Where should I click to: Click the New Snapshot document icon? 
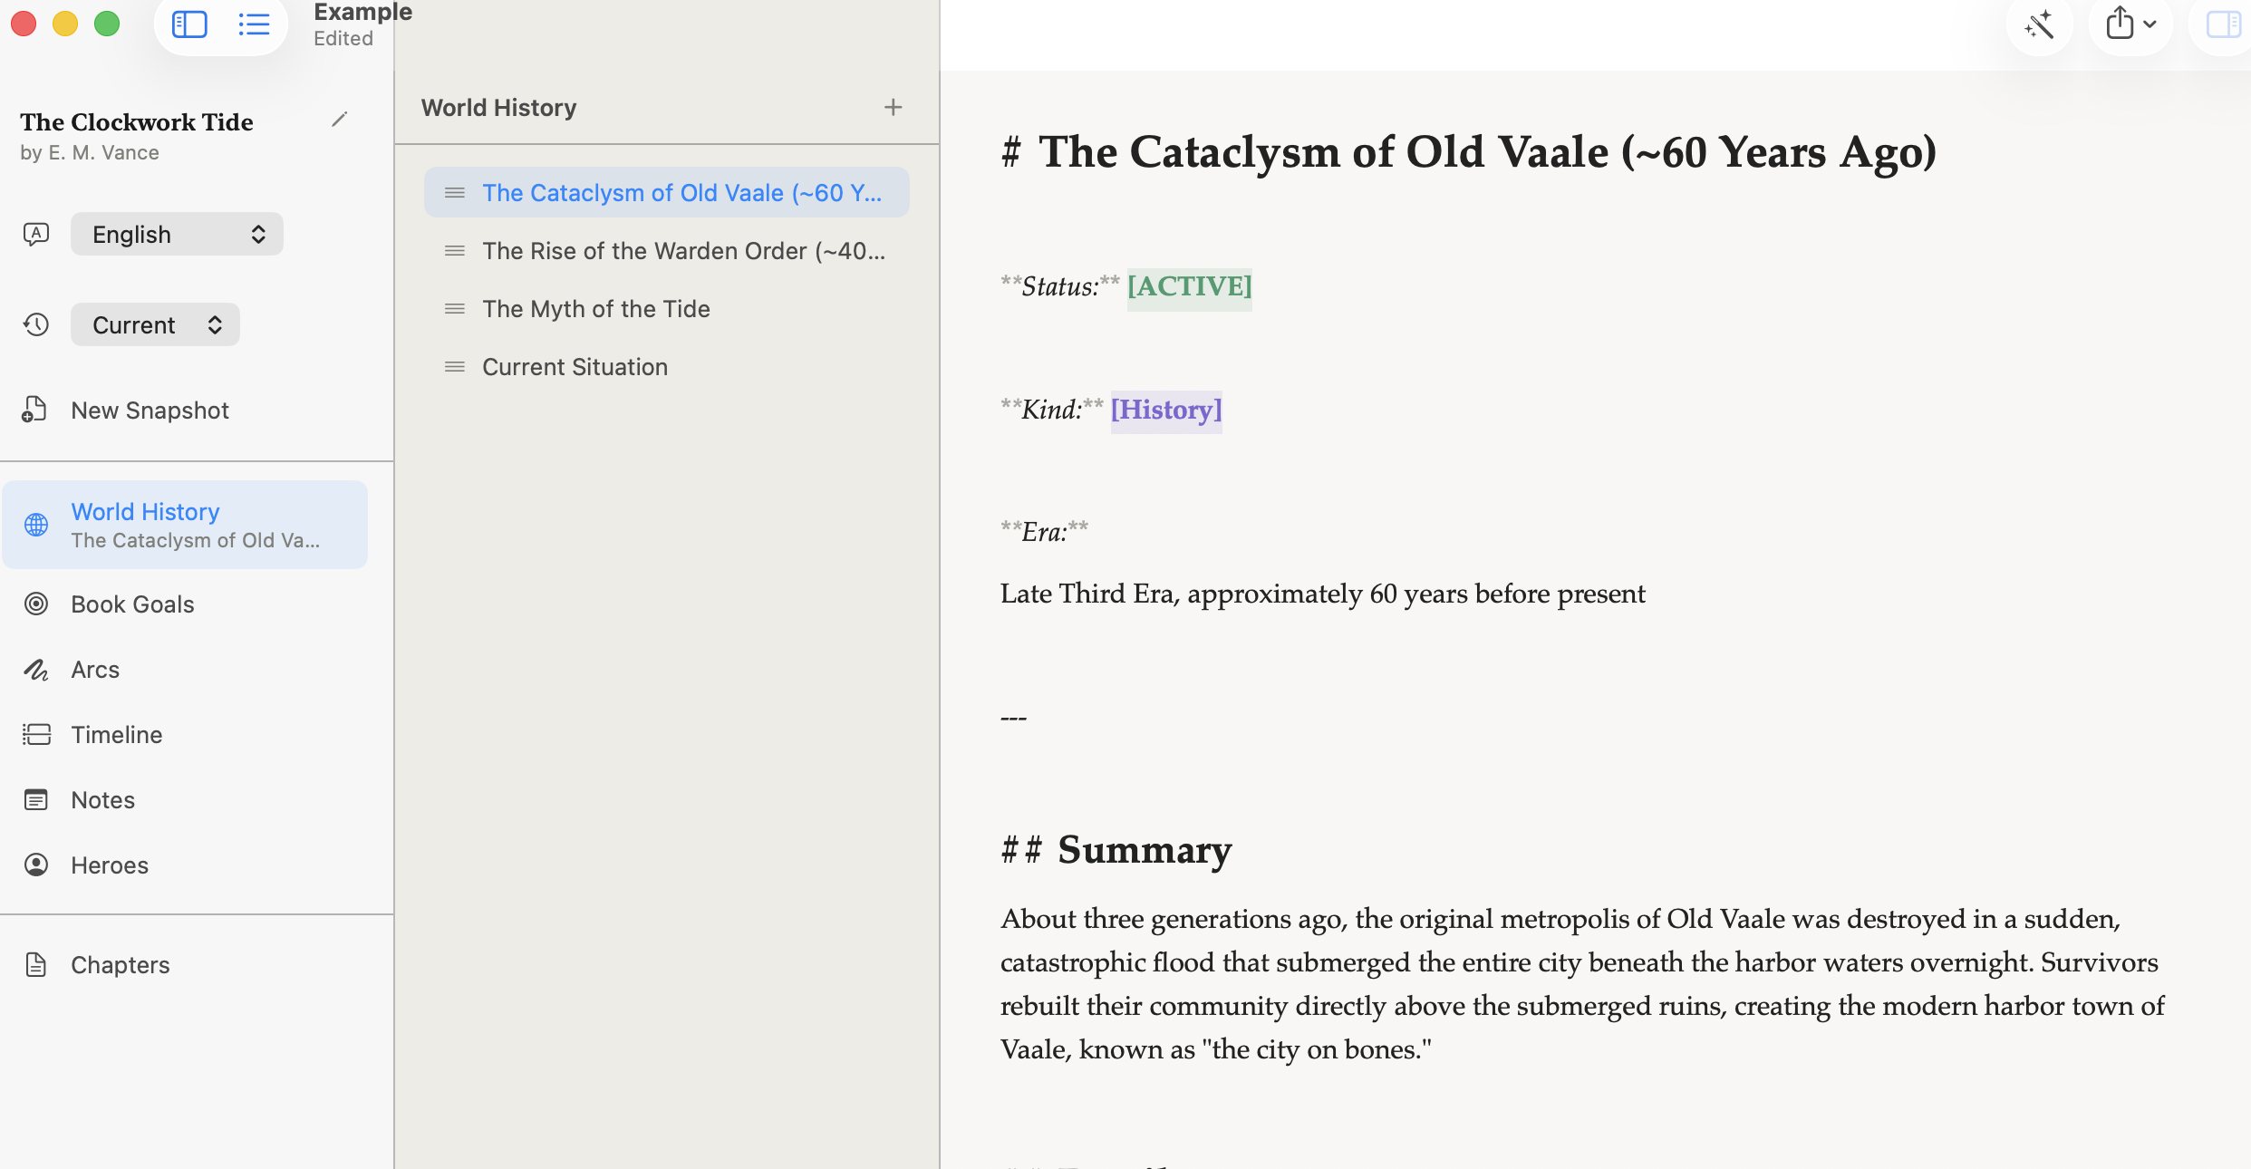coord(34,410)
